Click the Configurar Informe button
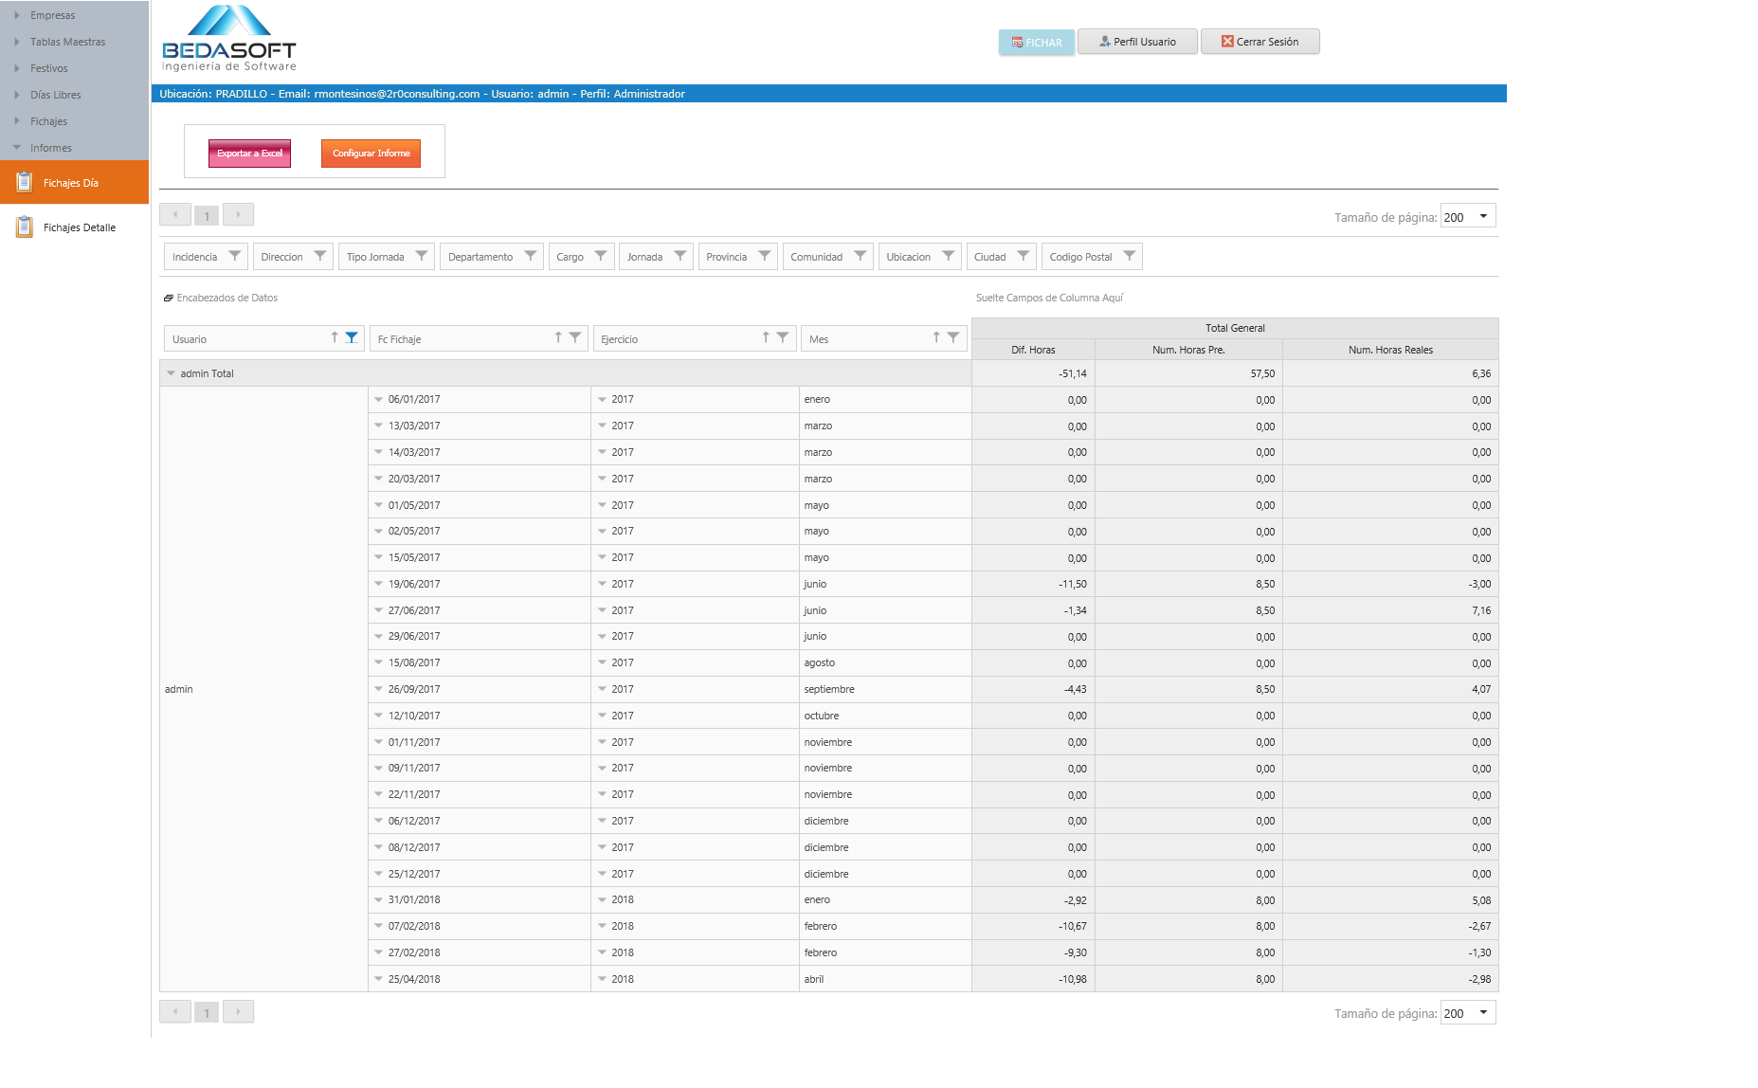 click(x=371, y=154)
